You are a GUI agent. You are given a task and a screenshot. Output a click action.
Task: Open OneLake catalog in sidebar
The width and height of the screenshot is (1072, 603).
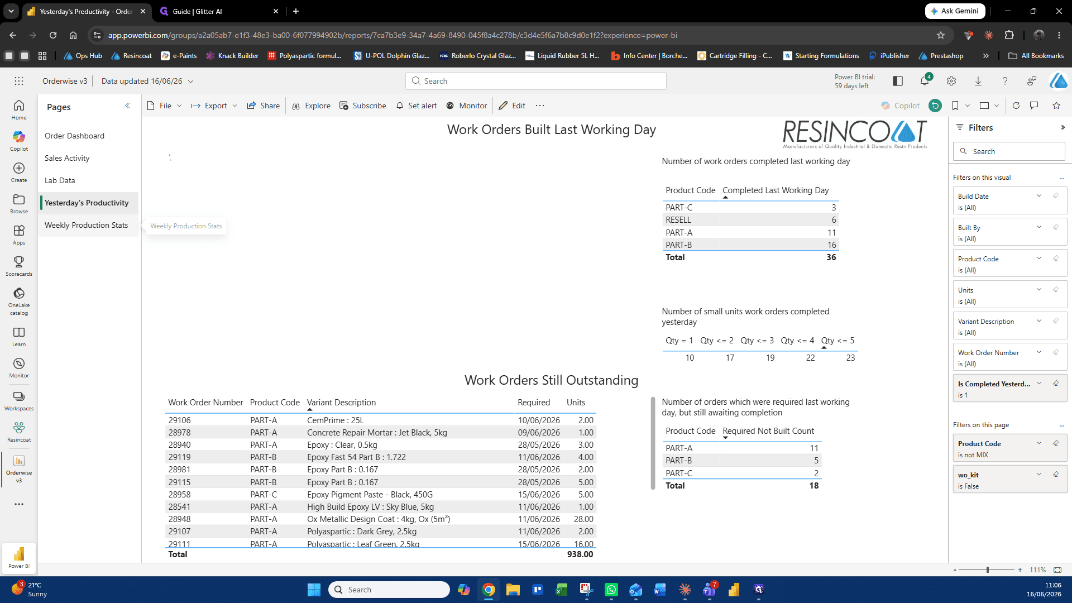19,300
